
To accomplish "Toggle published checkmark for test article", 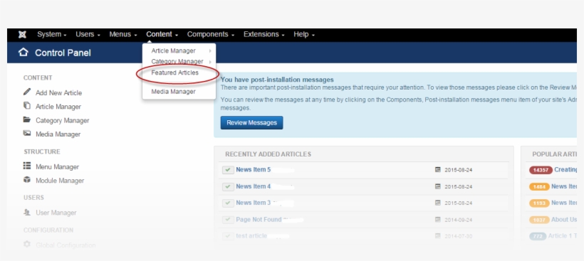I will [228, 236].
